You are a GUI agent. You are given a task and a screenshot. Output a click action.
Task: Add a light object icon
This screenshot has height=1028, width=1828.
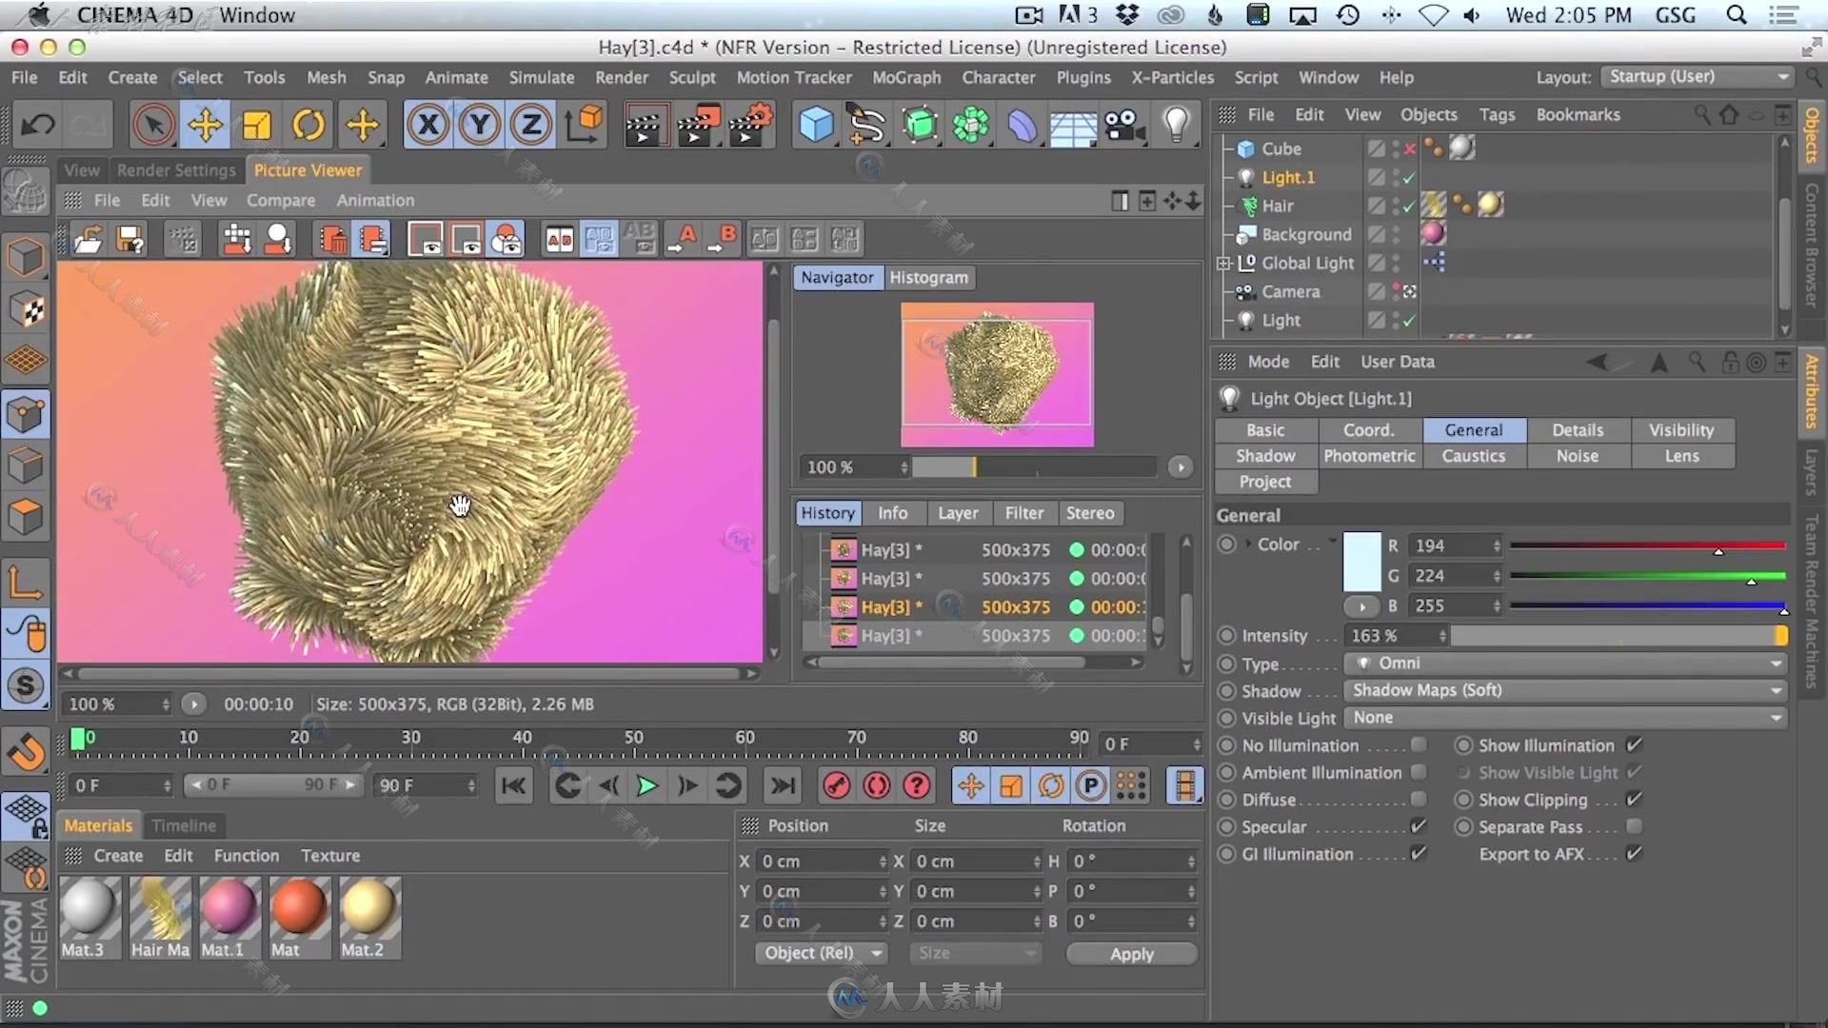click(1177, 125)
